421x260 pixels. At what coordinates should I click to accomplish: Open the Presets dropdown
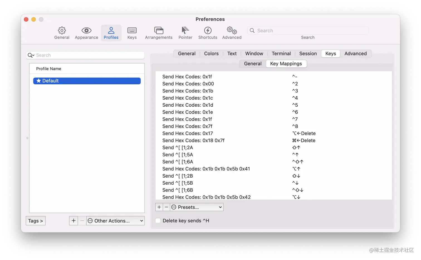[x=197, y=207]
